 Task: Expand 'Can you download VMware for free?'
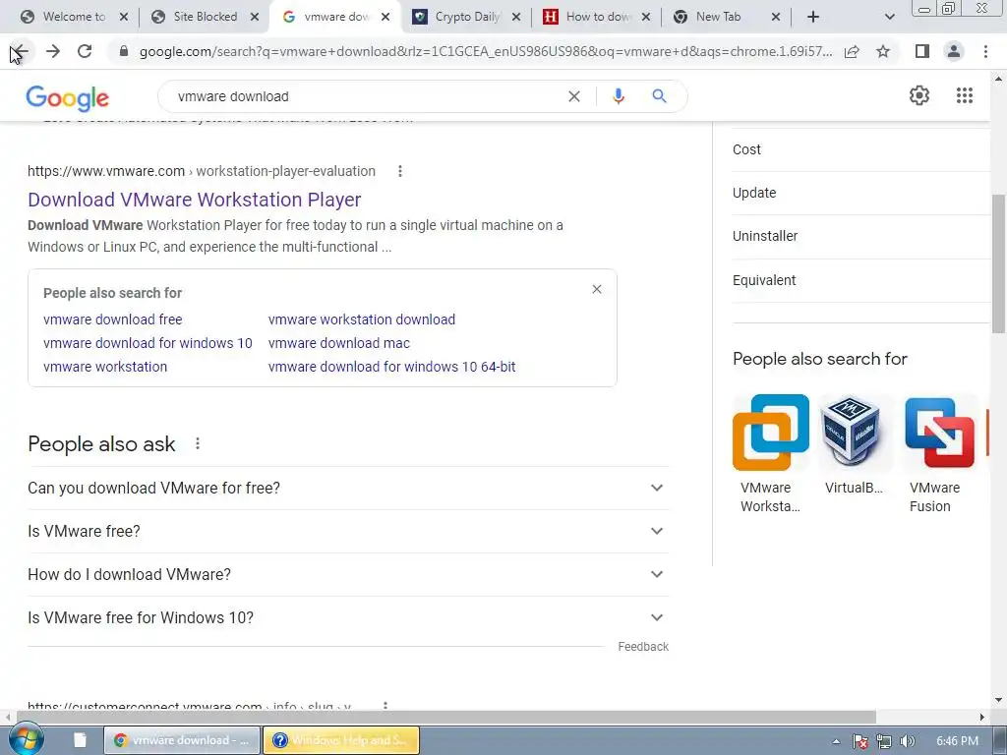pyautogui.click(x=348, y=488)
